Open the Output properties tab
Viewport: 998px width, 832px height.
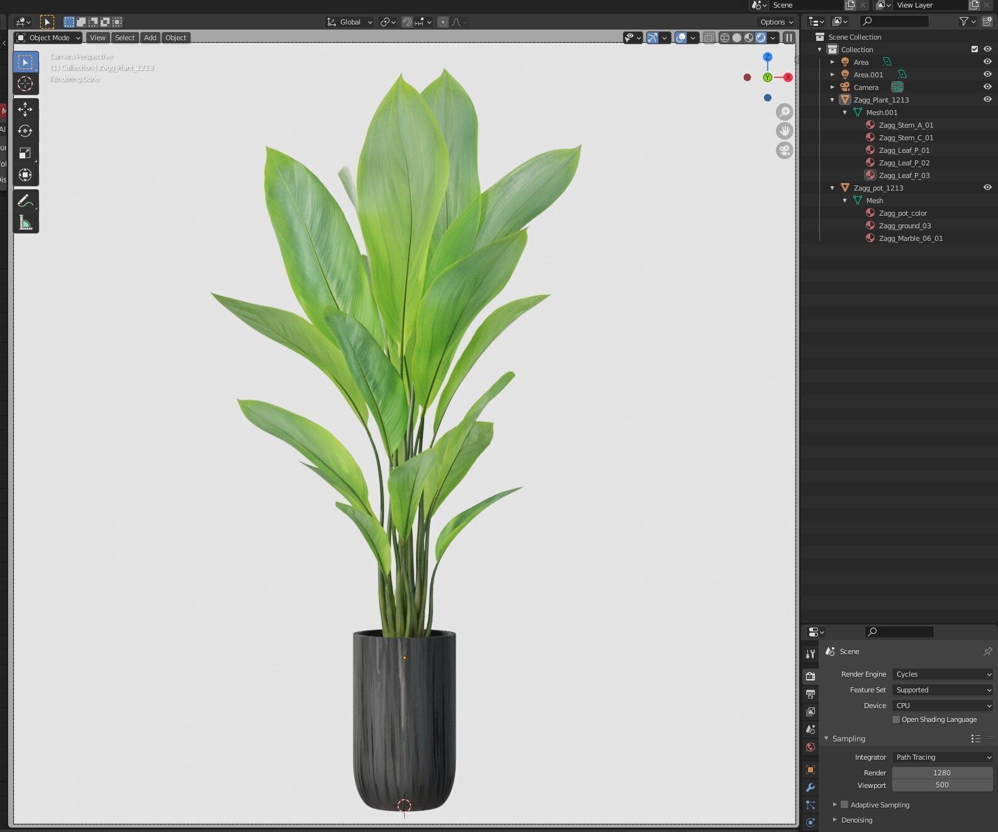[x=810, y=694]
